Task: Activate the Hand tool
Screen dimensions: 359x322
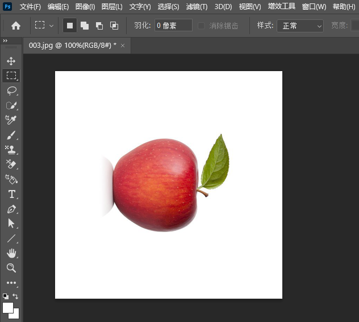Action: point(11,253)
